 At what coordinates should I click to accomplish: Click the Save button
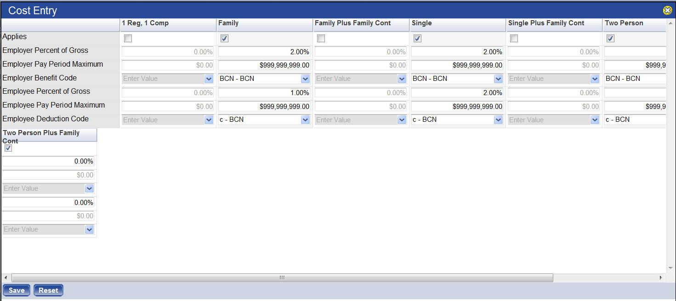[16, 290]
